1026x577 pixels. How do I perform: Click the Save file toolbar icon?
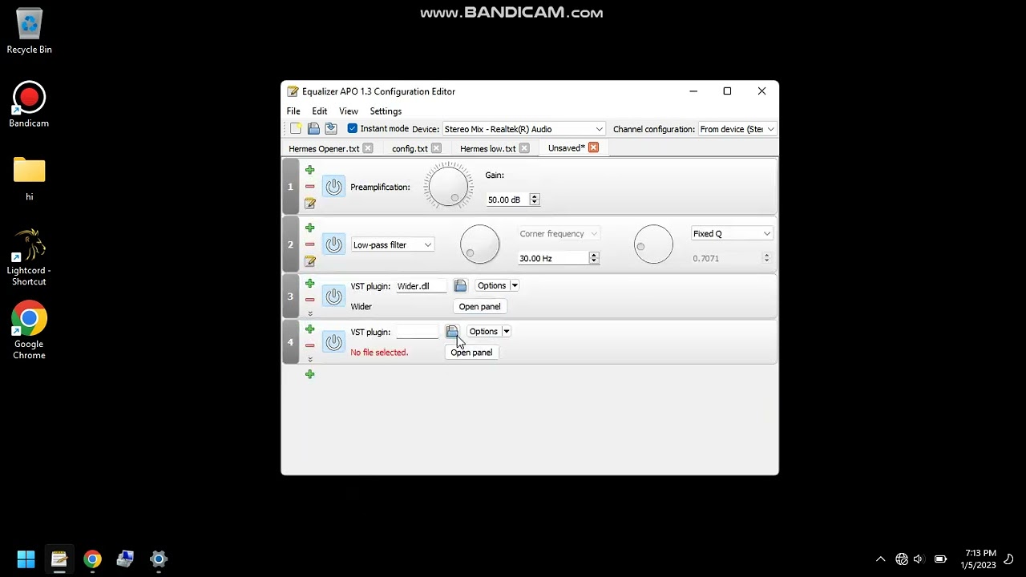point(330,129)
